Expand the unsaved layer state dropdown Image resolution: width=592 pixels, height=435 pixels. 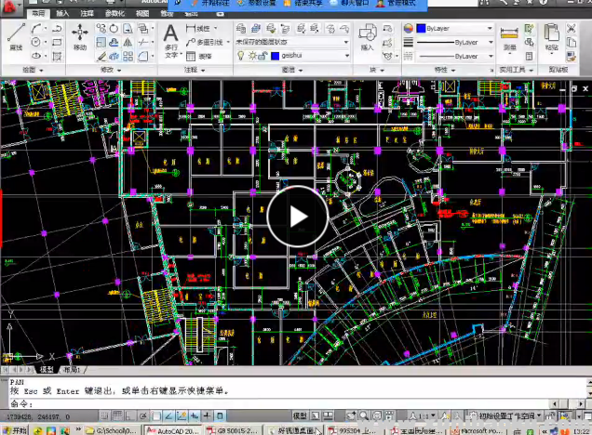click(x=346, y=42)
